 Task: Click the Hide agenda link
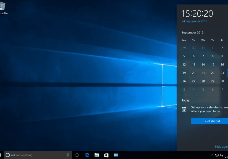[221, 147]
